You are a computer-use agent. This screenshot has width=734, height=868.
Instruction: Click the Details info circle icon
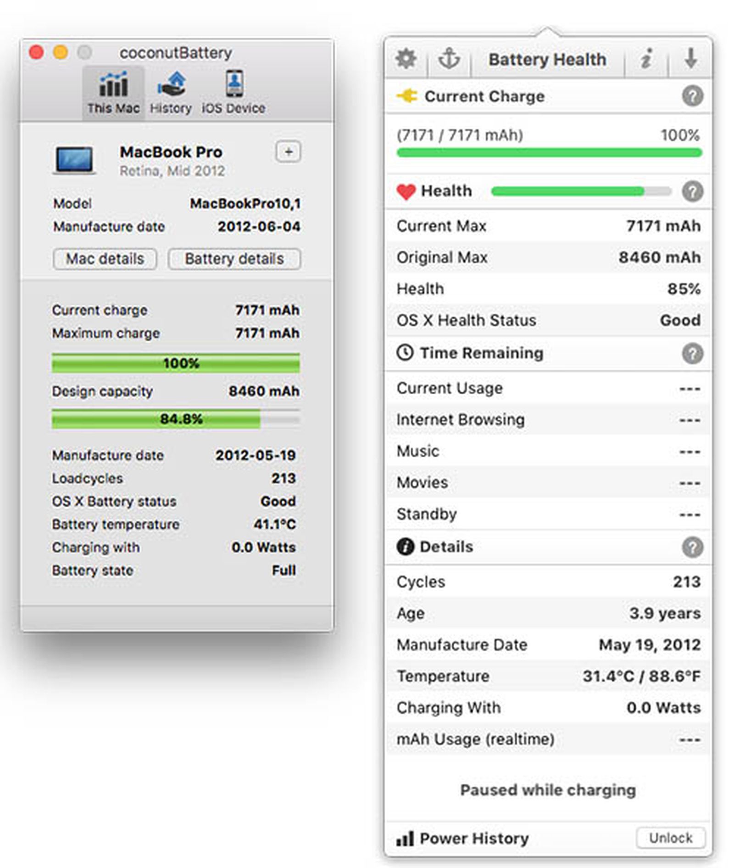click(406, 547)
